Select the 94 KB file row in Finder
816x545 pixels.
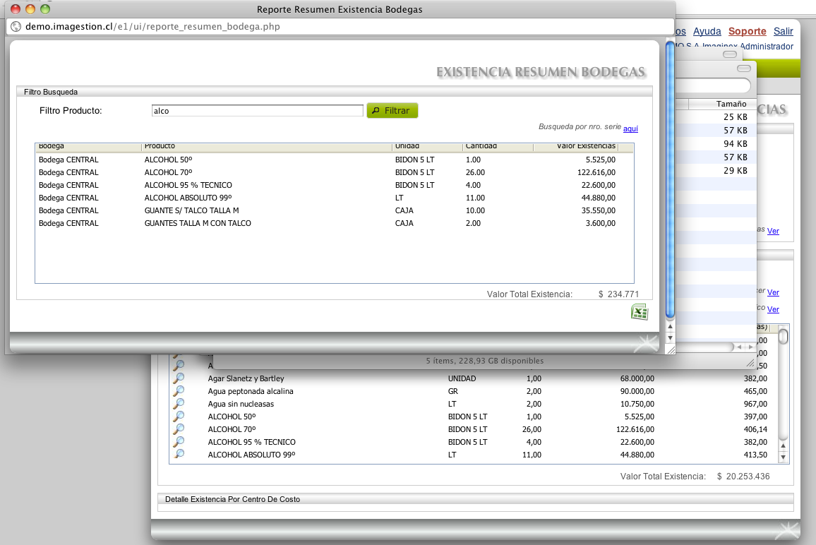[x=716, y=144]
